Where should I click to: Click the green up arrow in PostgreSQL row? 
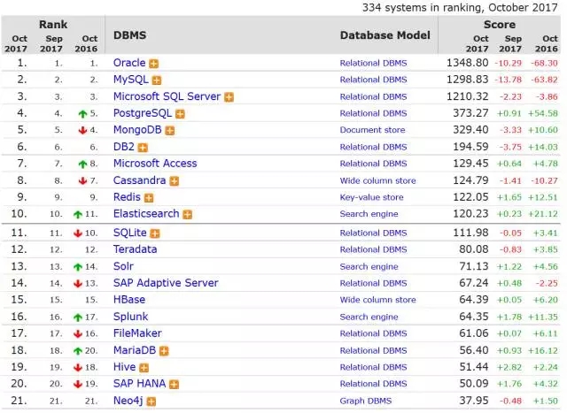pyautogui.click(x=82, y=114)
